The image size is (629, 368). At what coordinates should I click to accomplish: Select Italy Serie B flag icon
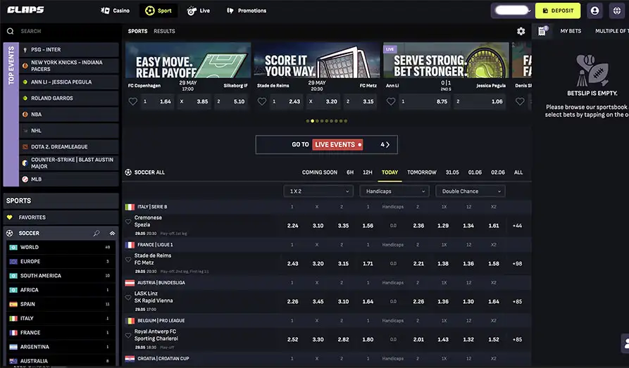click(x=130, y=207)
